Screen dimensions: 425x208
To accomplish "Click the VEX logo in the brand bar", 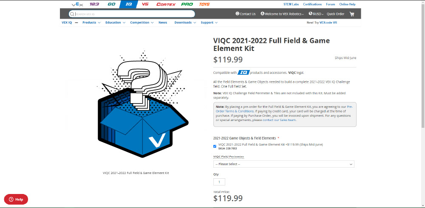I will [77, 4].
